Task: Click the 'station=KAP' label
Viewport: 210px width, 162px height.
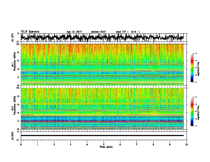Action: 98,32
